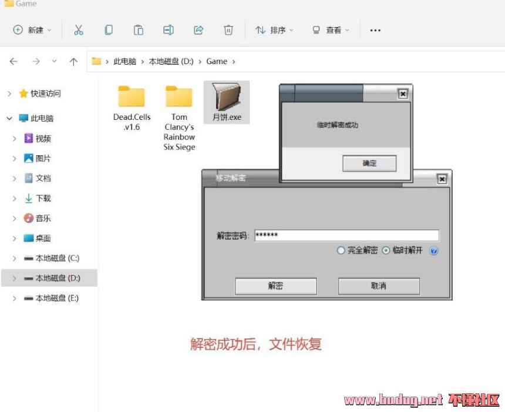Open the 查看 view dropdown

tap(331, 30)
